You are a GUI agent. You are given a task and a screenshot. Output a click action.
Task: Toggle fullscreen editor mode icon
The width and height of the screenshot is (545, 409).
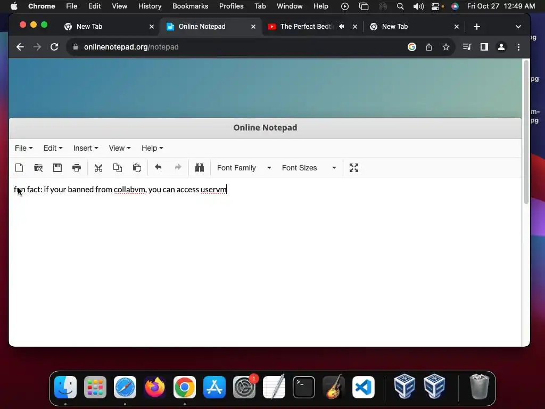click(354, 168)
